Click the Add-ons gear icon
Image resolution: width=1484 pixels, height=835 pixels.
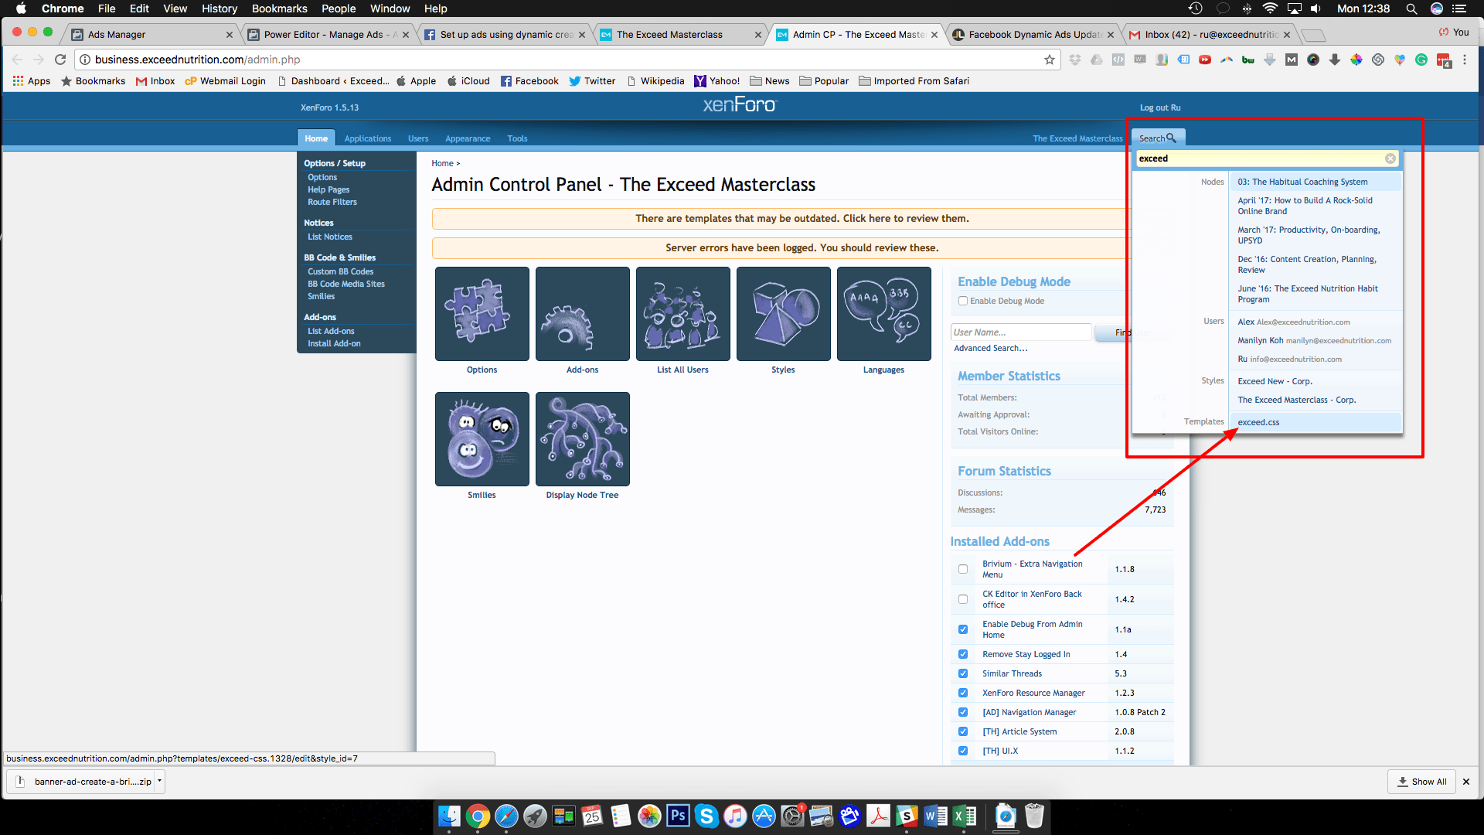coord(582,314)
